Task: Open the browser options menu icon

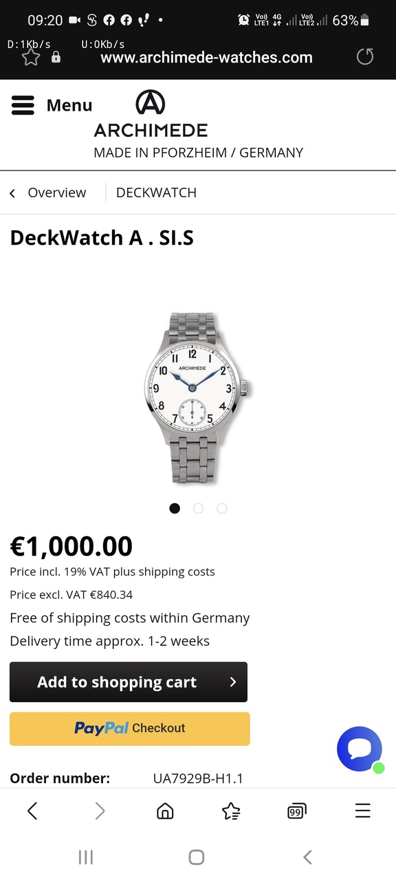Action: (363, 811)
